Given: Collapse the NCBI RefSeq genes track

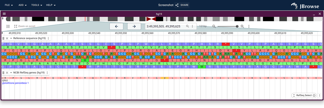Looking at the screenshot, I should 11,73.
